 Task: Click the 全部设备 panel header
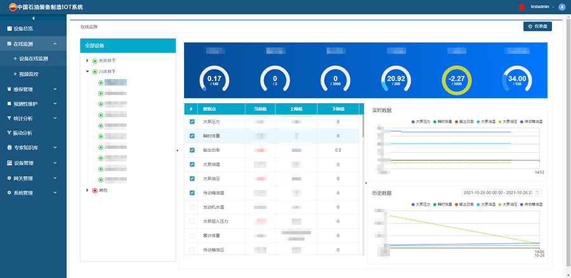pyautogui.click(x=128, y=46)
